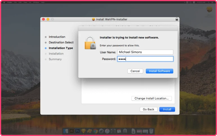
Task: Click the Go Back button
Action: [x=149, y=109]
